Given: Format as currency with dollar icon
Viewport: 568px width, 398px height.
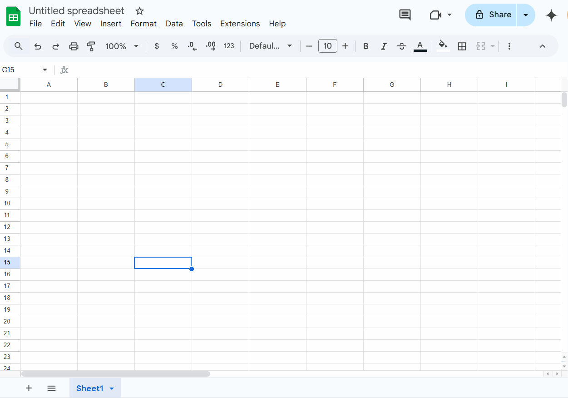Looking at the screenshot, I should coord(157,46).
